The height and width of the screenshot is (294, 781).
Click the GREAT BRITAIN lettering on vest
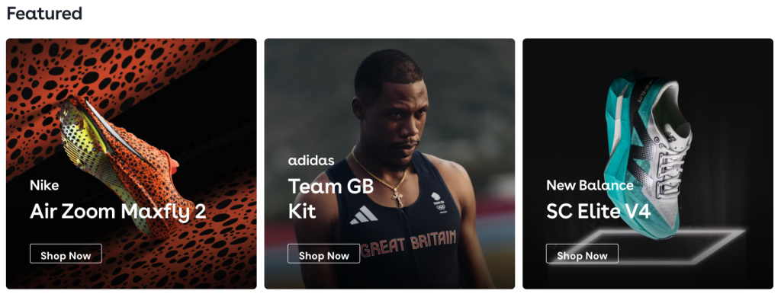(409, 244)
